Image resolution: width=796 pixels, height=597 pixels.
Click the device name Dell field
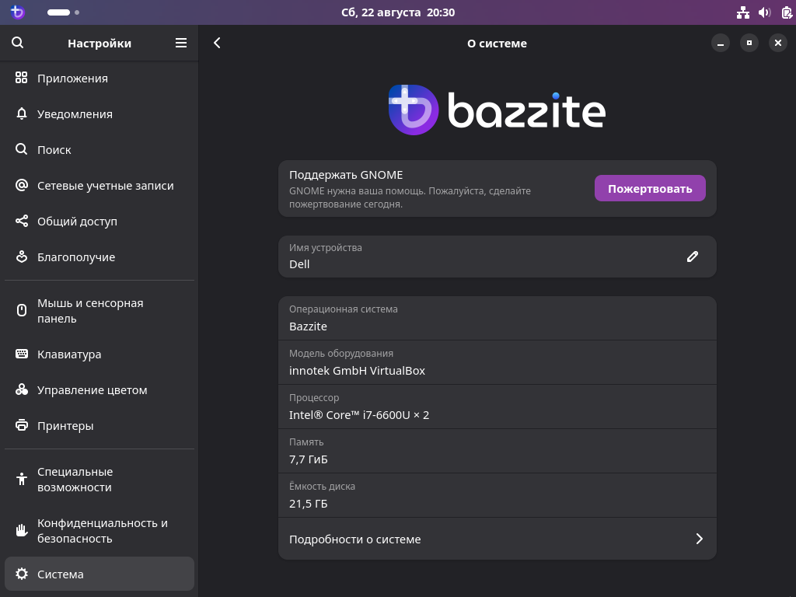click(497, 257)
